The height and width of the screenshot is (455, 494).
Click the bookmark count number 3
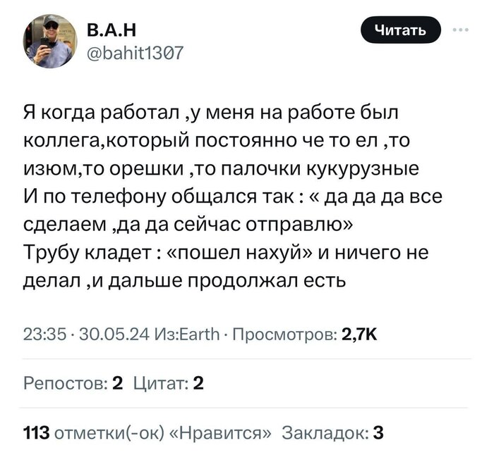[378, 432]
